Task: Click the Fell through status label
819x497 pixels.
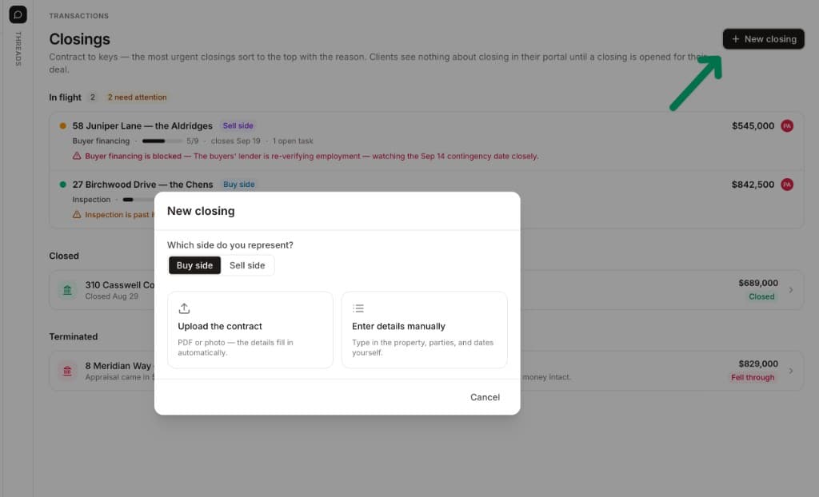Action: pyautogui.click(x=753, y=377)
